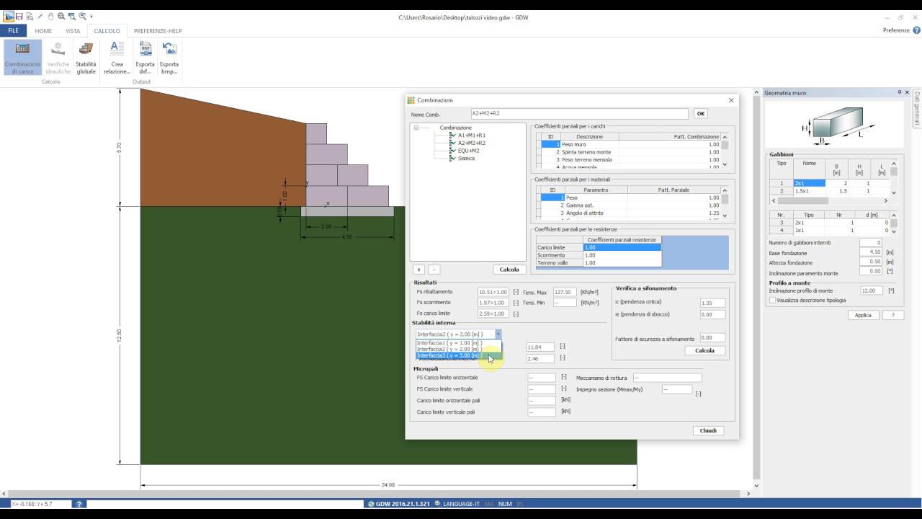The image size is (922, 519).
Task: Open quick access toolbar customize arrow
Action: point(91,16)
